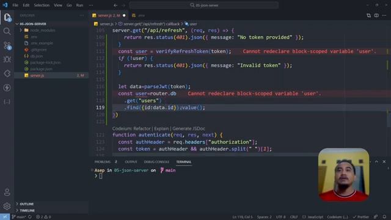Viewport: 391px width, 220px height.
Task: Click Prettier in status bar
Action: point(361,217)
